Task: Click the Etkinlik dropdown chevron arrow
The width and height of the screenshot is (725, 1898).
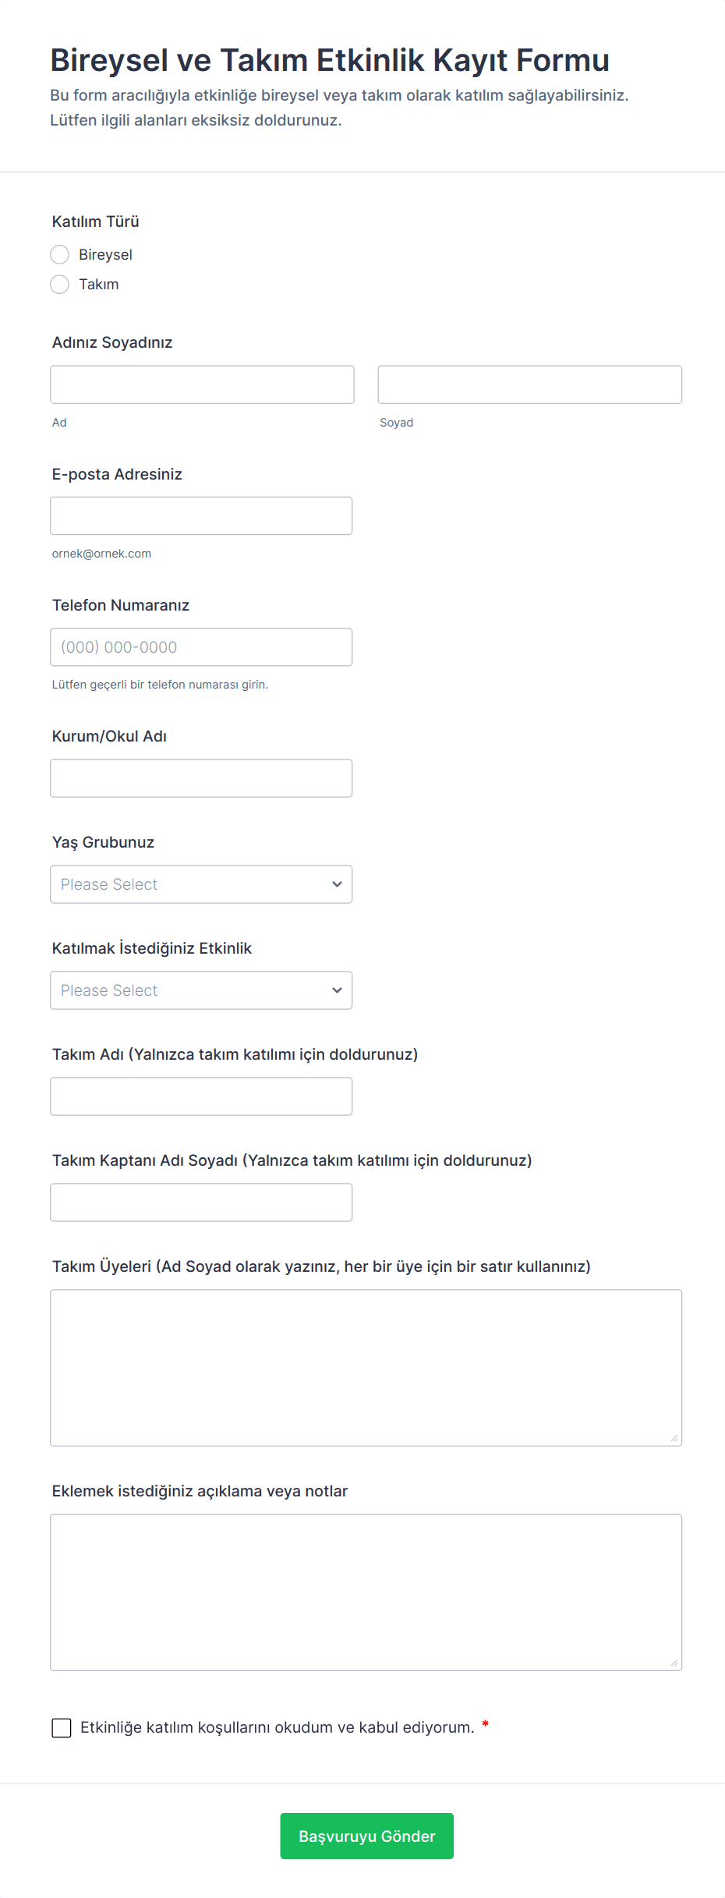Action: [x=337, y=990]
